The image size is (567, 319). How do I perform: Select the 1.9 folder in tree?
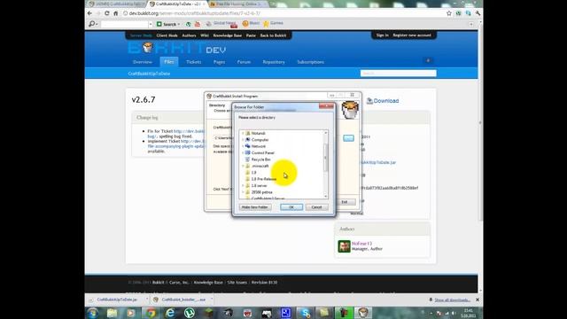pyautogui.click(x=253, y=173)
